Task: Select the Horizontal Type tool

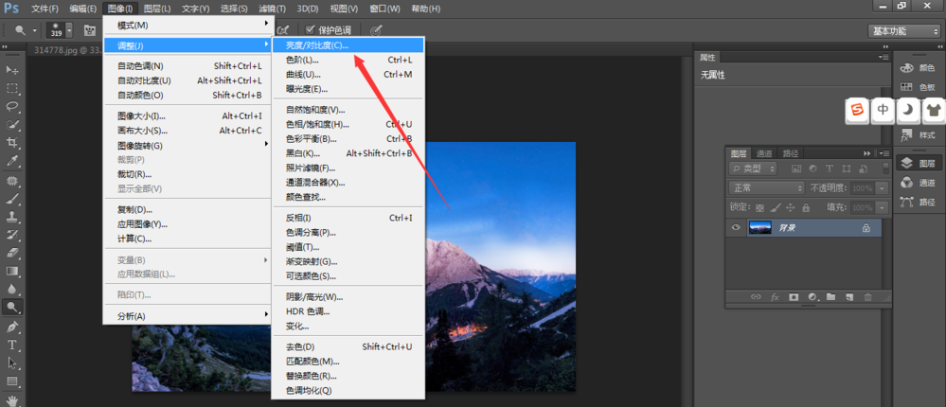Action: 12,345
